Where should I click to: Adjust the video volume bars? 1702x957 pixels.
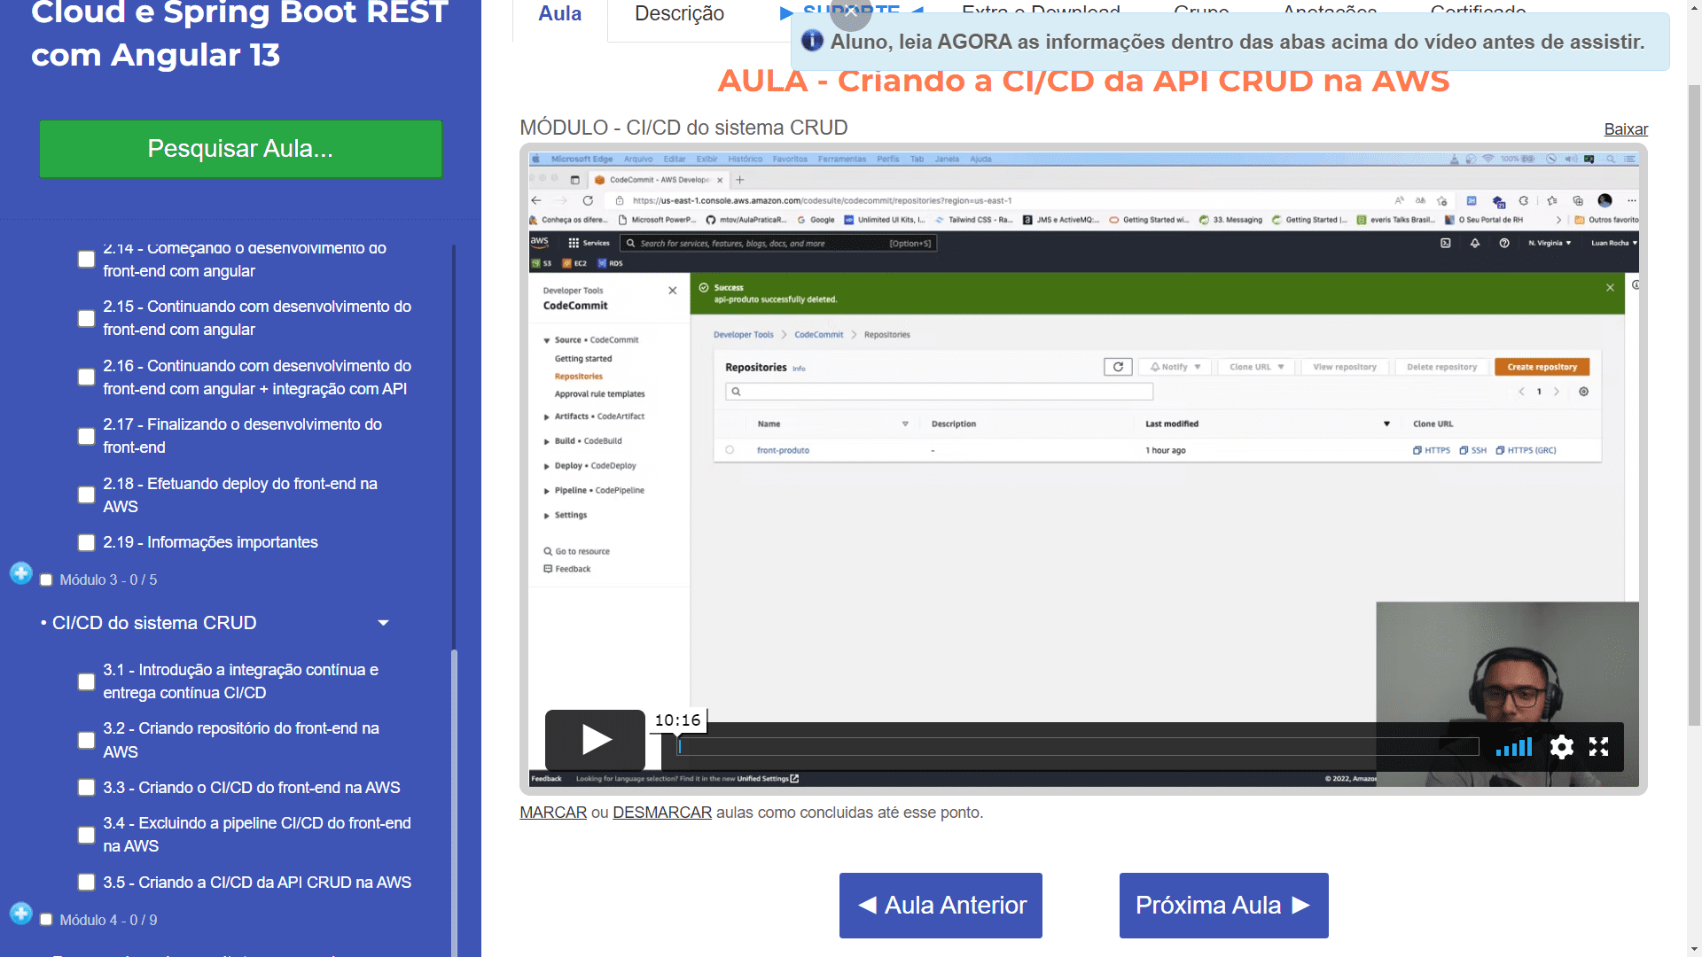pyautogui.click(x=1514, y=747)
